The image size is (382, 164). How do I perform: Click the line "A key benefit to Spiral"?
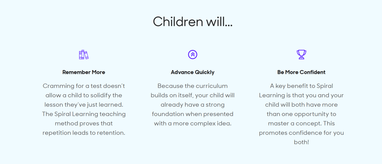pos(301,86)
